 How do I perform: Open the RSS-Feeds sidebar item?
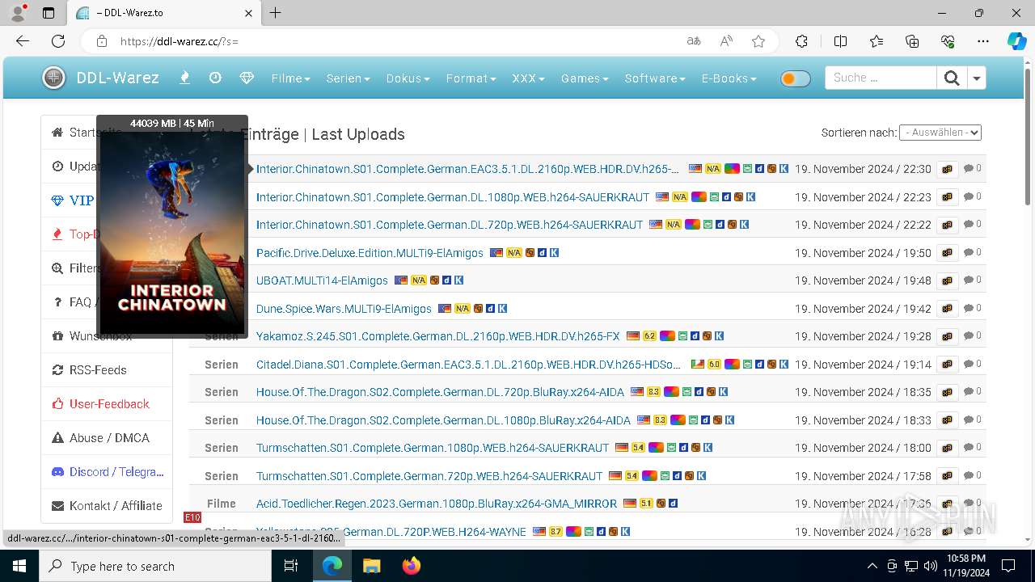coord(107,369)
